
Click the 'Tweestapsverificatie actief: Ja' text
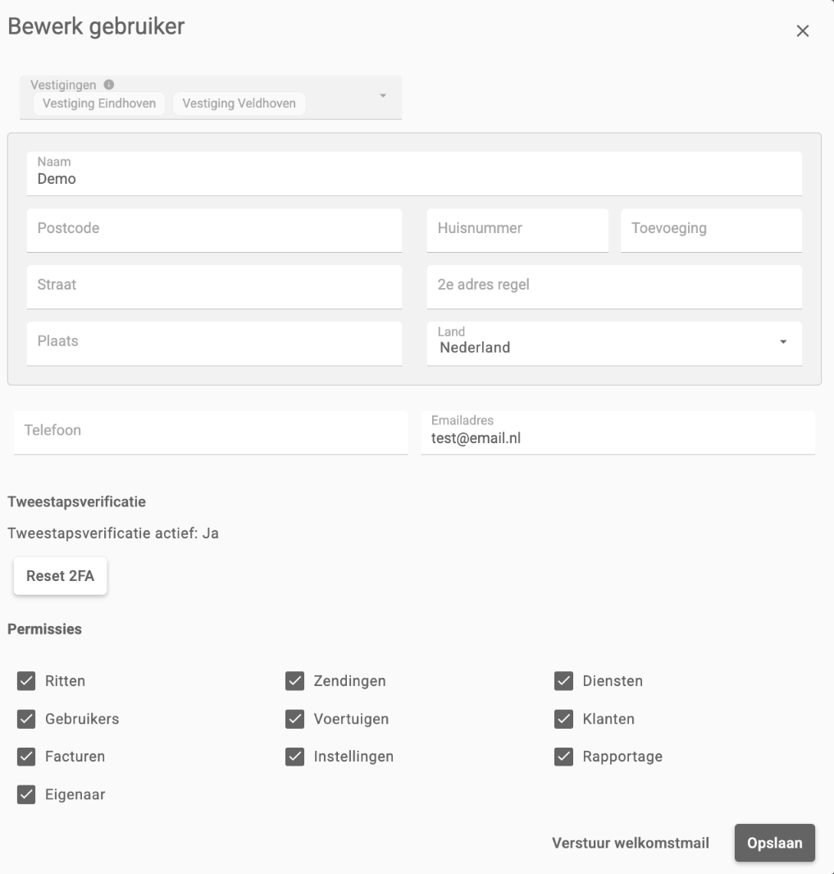click(x=113, y=533)
